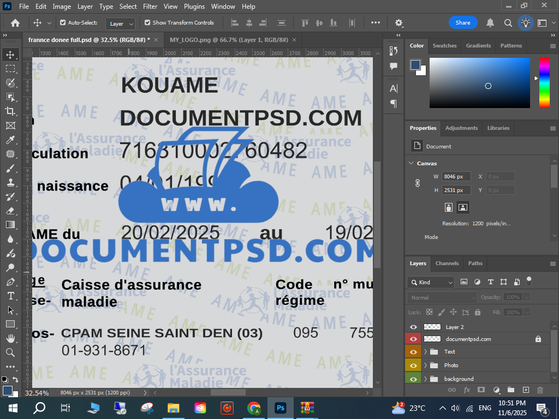Expand the Text layer group

[x=425, y=352]
